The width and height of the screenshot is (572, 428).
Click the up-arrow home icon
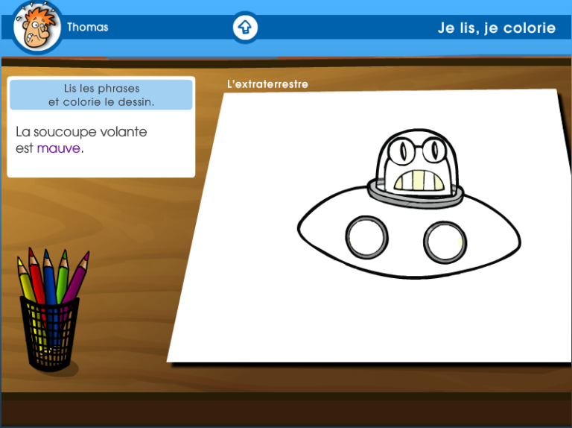245,28
